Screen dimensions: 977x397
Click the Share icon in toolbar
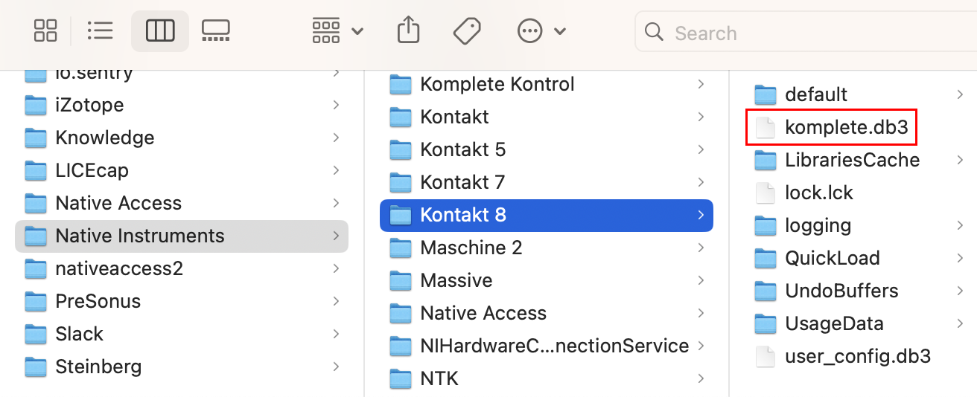click(408, 30)
